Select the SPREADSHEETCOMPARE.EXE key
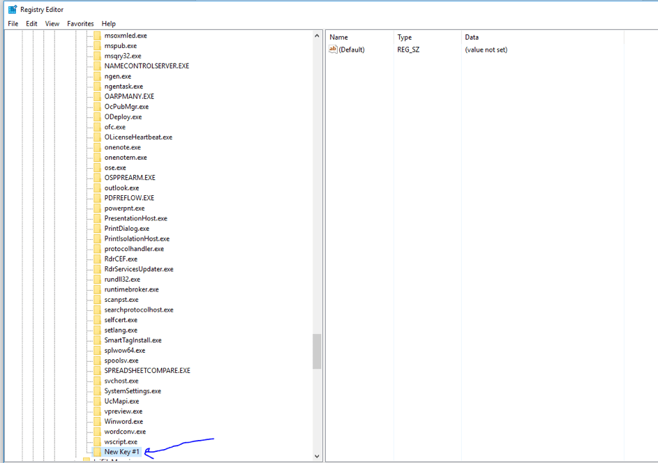The image size is (658, 463). pyautogui.click(x=147, y=371)
